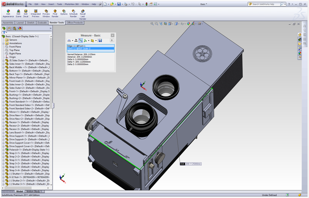Click Zoom to Fit in the view toolbar
Image resolution: width=309 pixels, height=198 pixels.
[152, 24]
